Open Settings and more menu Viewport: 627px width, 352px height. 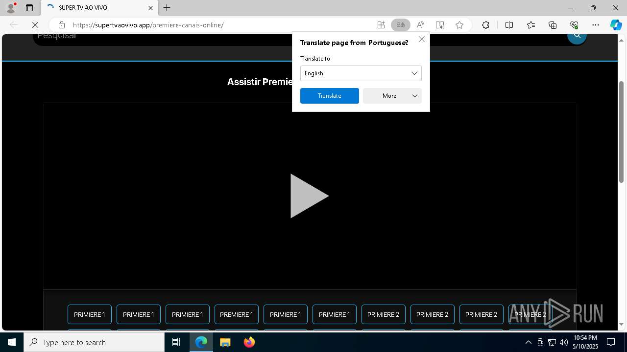tap(596, 25)
